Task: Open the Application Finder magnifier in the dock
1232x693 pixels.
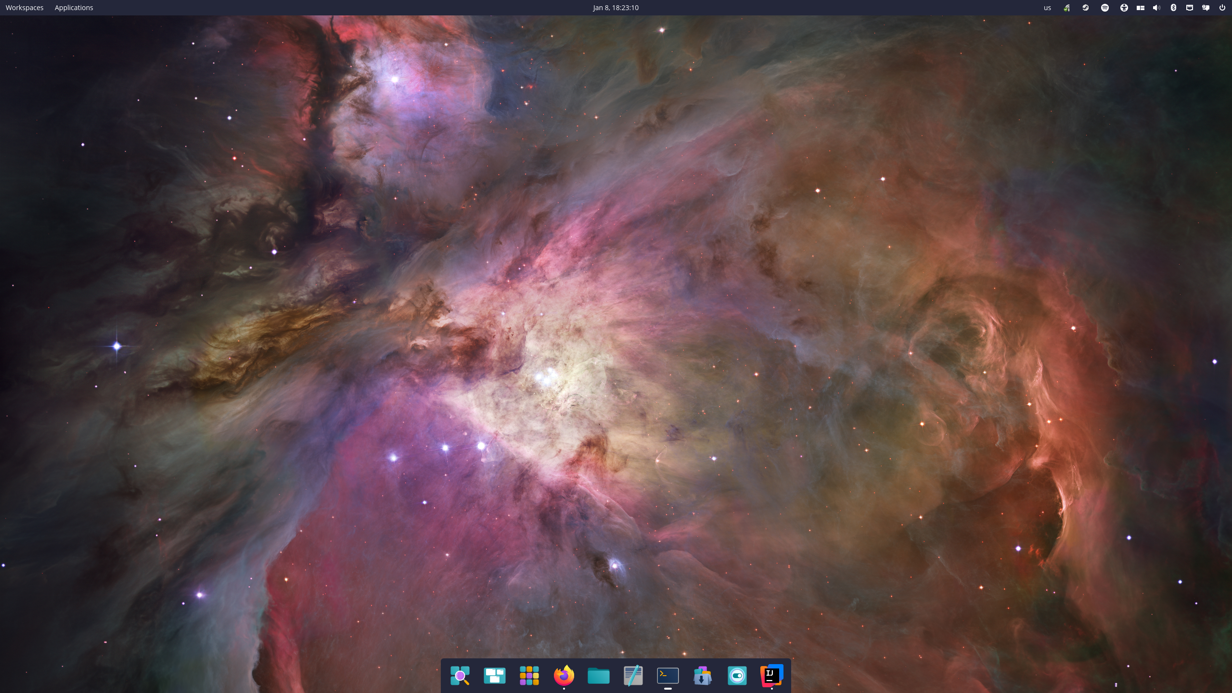Action: (x=460, y=676)
